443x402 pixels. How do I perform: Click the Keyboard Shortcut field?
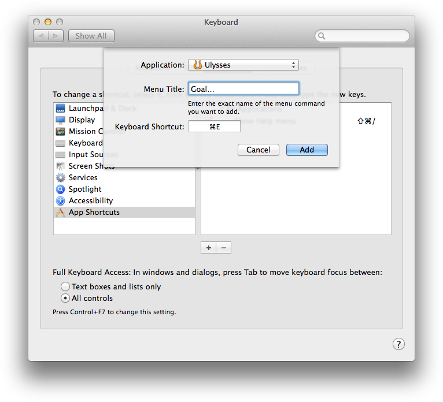215,126
